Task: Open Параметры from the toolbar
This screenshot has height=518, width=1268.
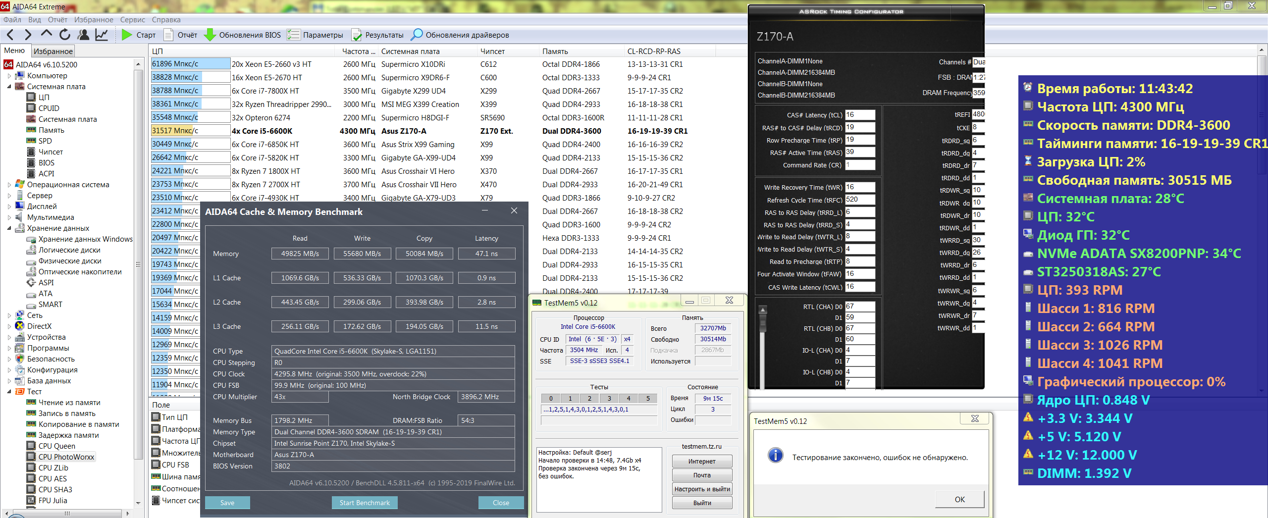Action: tap(315, 35)
